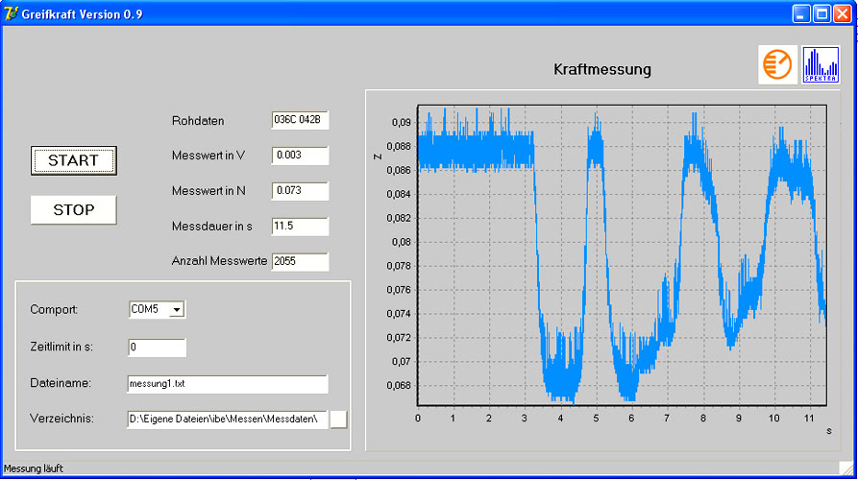858x480 pixels.
Task: Select the Messwert in V field
Action: 300,156
